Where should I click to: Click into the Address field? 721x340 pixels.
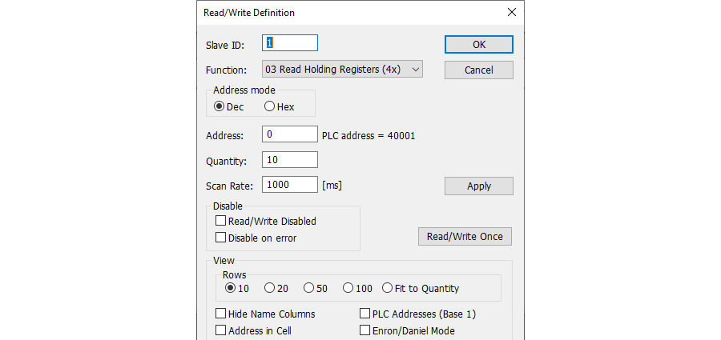click(290, 134)
